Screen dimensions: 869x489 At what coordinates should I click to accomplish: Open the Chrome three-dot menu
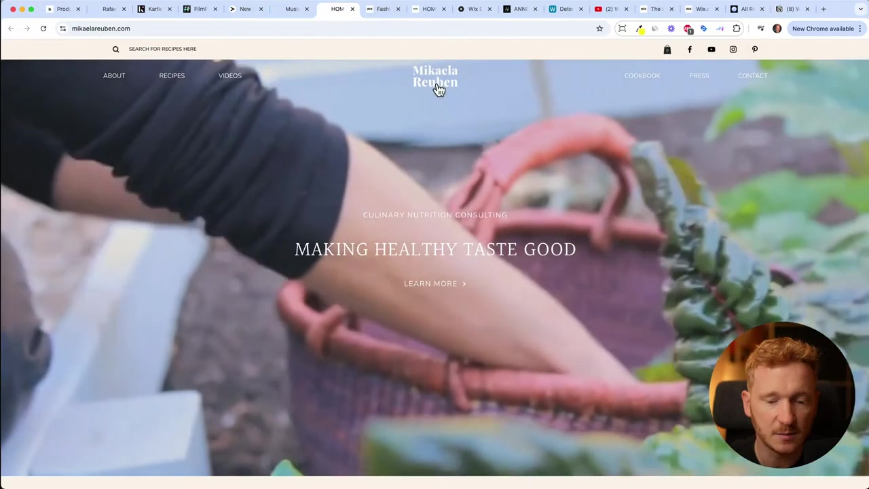pos(860,29)
